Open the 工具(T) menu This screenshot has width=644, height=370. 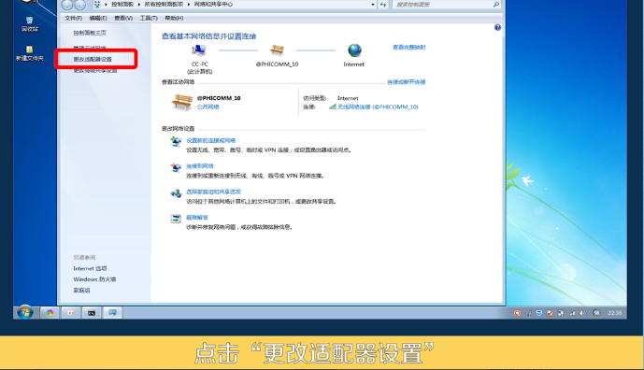[x=149, y=18]
